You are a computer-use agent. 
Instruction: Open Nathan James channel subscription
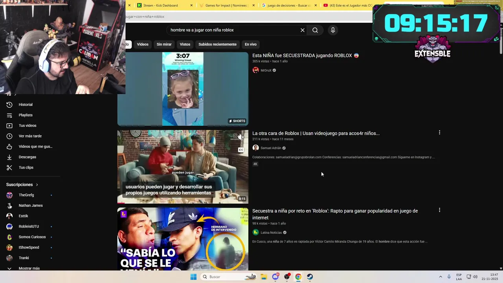[30, 206]
